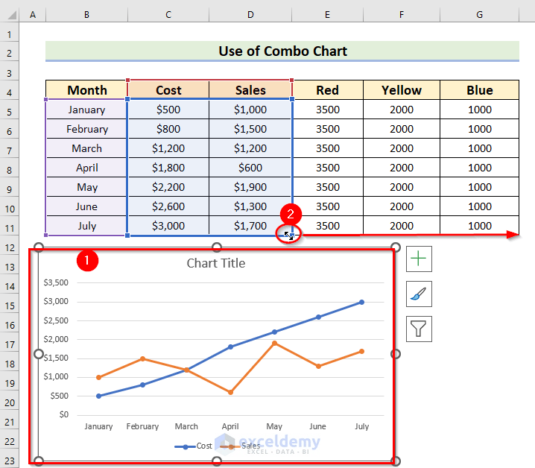Select the $2,200 cost cell
The image size is (535, 468).
pos(168,187)
